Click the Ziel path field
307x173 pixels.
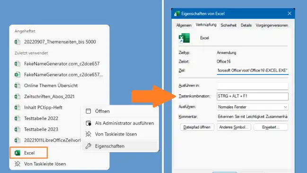[x=253, y=71]
